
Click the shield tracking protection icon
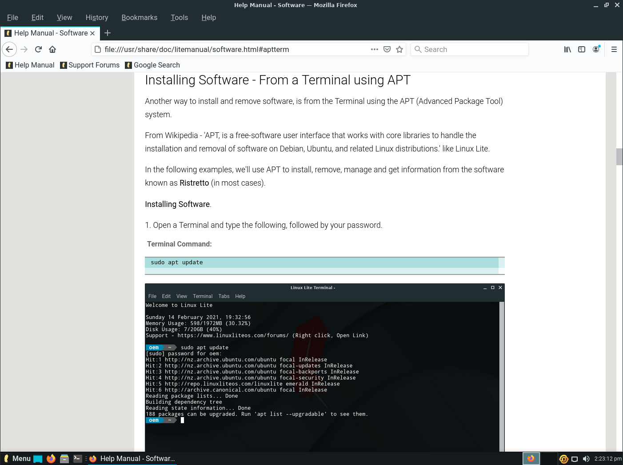pyautogui.click(x=387, y=49)
